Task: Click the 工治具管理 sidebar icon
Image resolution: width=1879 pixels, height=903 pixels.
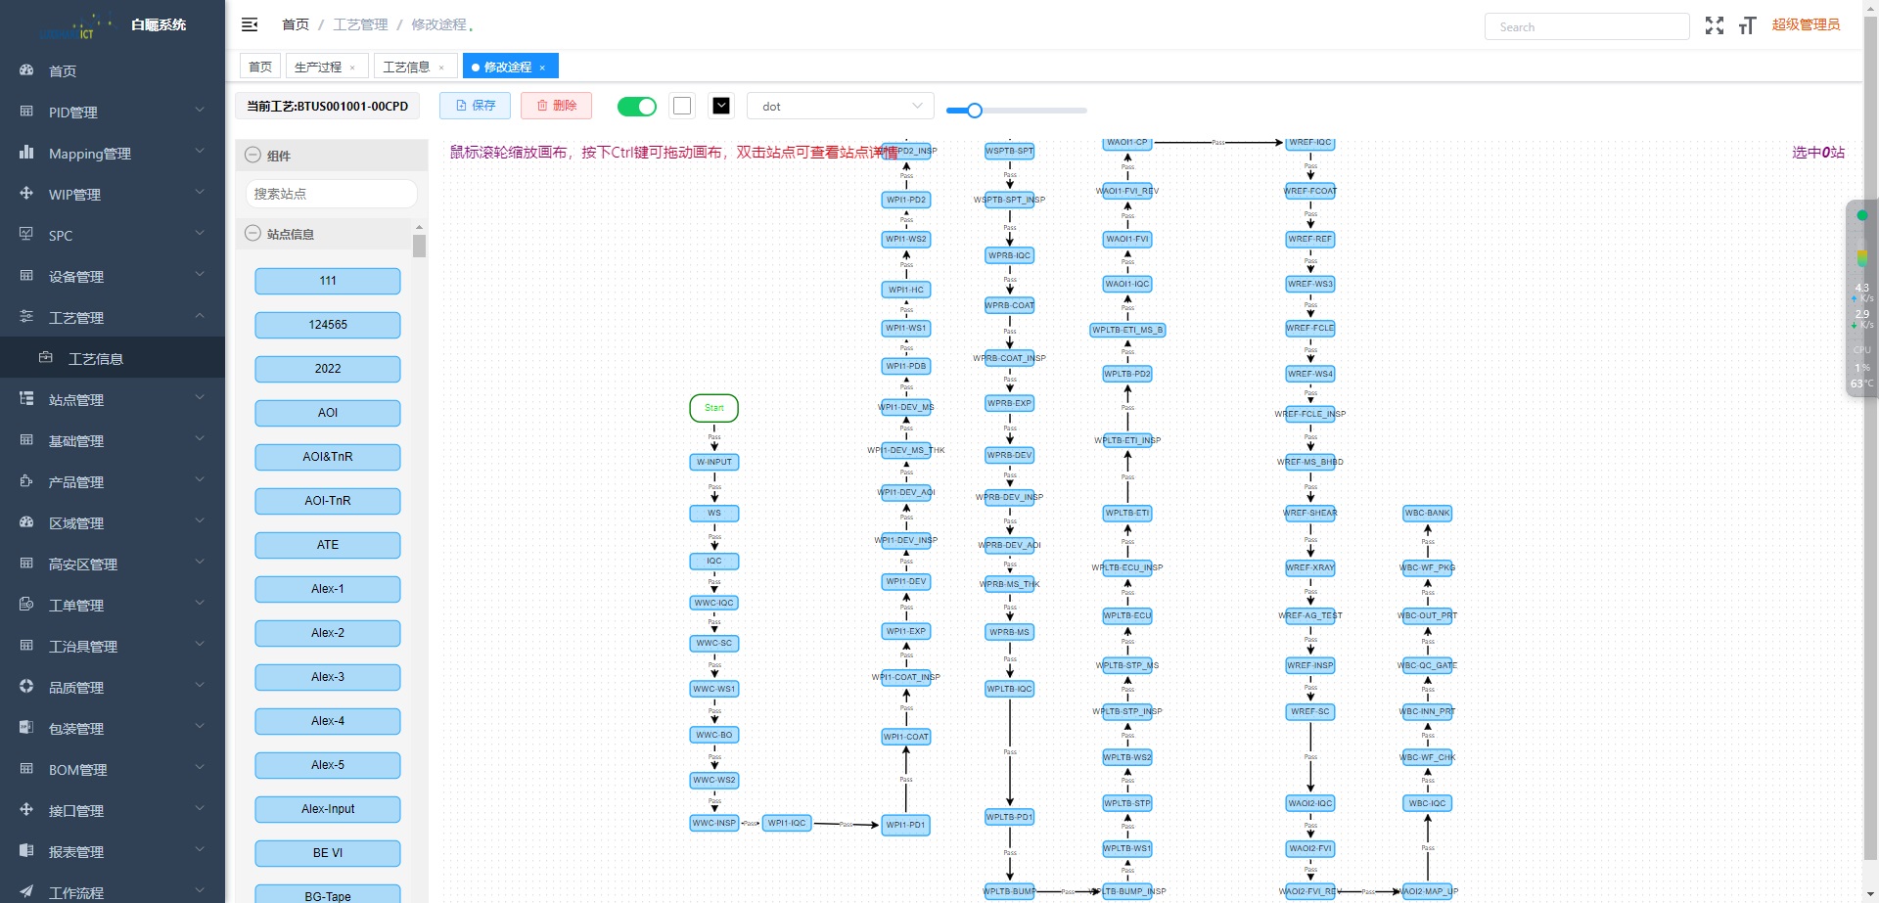Action: (26, 646)
